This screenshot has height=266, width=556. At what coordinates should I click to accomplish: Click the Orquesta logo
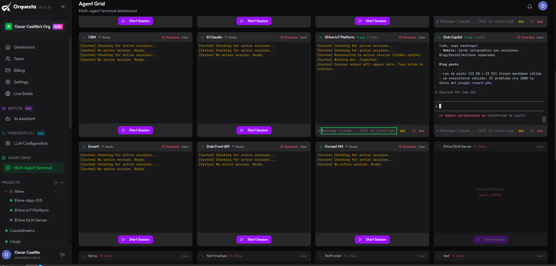click(6, 7)
